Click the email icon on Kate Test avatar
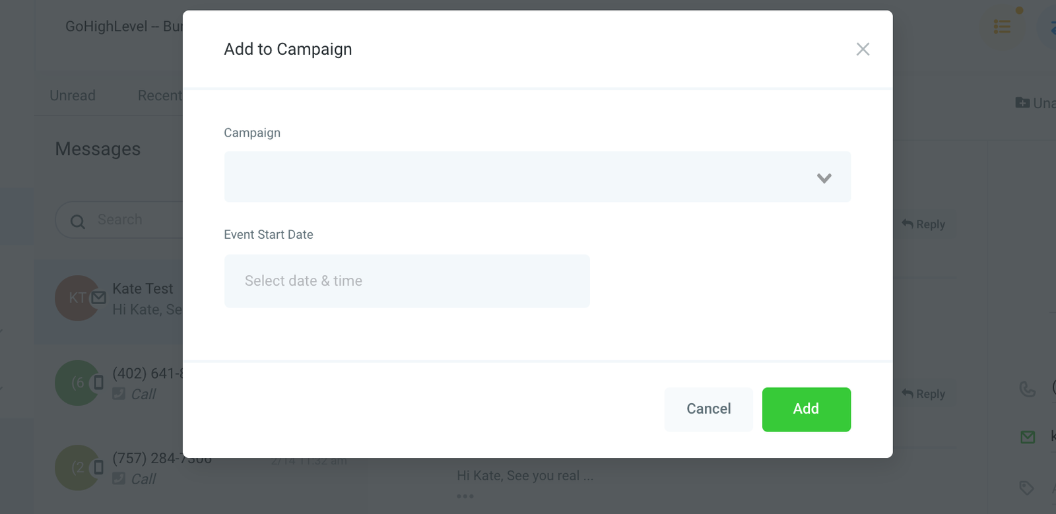This screenshot has height=514, width=1056. point(98,298)
